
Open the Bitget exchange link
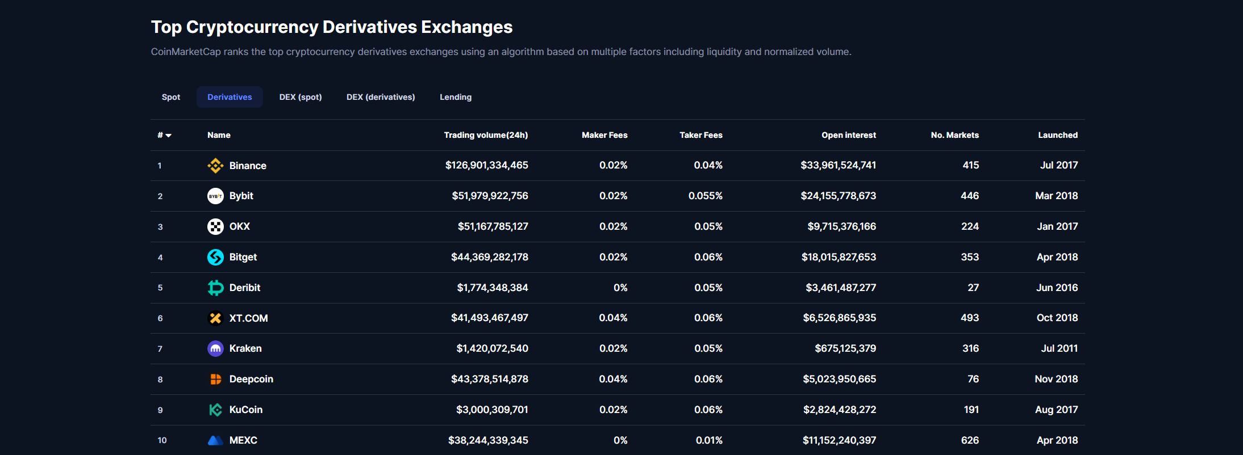click(243, 257)
